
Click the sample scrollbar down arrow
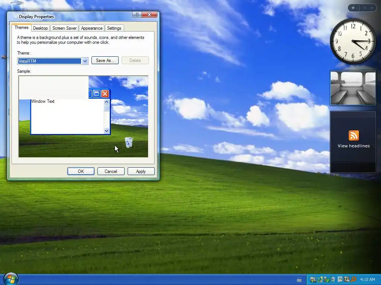(x=106, y=131)
